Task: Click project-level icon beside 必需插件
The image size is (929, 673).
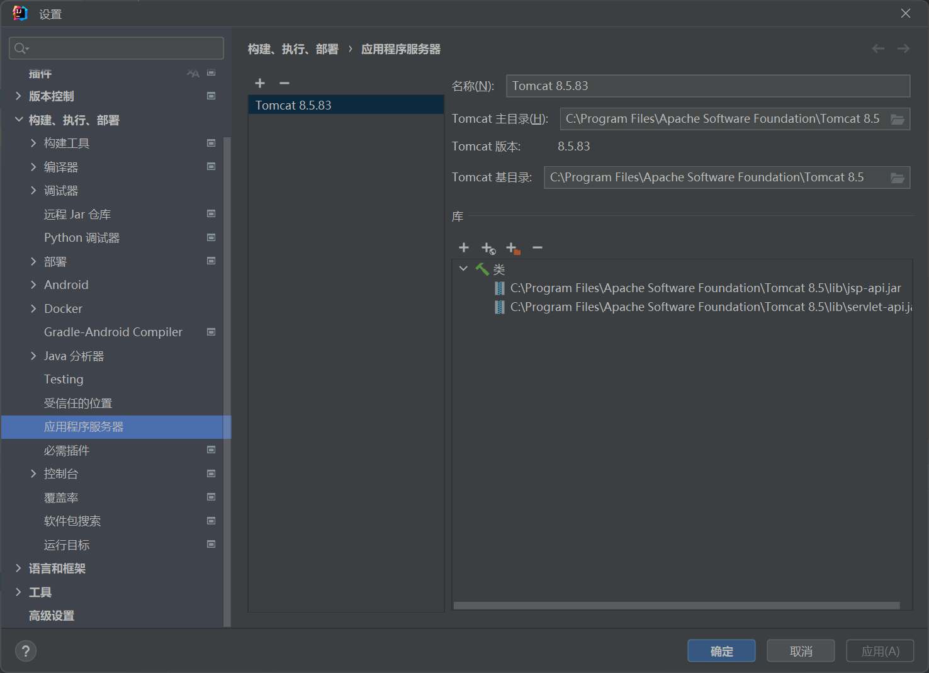Action: (211, 450)
